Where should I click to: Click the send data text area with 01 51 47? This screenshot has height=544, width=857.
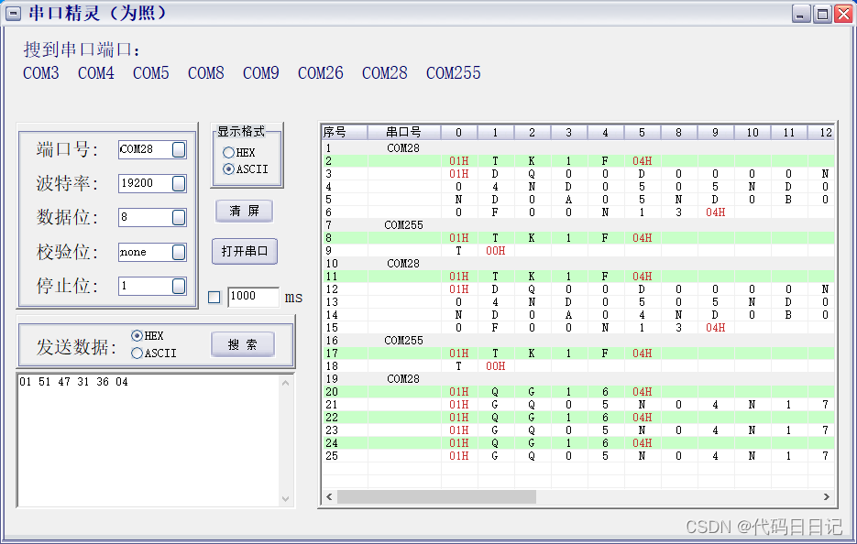(x=149, y=441)
